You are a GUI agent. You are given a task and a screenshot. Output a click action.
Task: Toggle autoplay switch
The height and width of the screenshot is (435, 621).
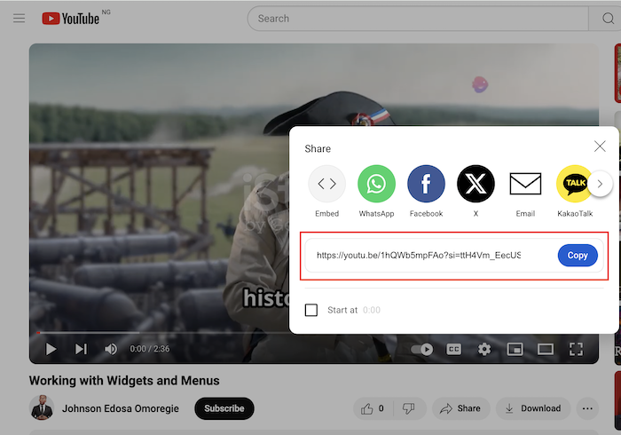pos(421,349)
